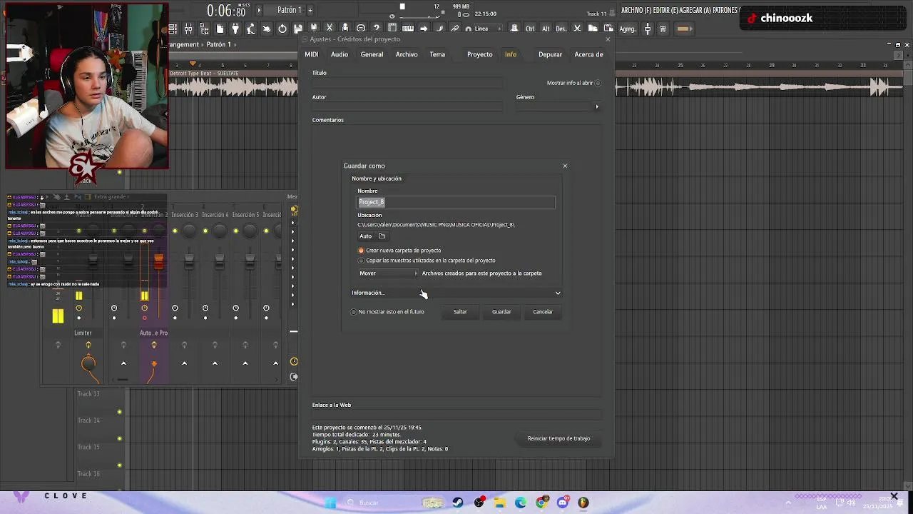Click the Cancelar button
Image resolution: width=913 pixels, height=514 pixels.
[x=543, y=312]
